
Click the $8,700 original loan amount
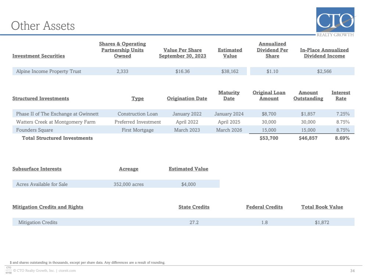tap(269, 114)
